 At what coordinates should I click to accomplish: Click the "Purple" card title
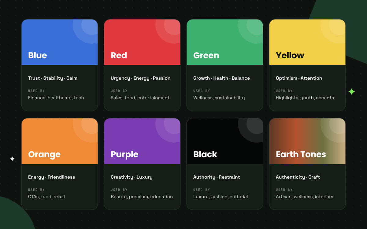click(x=124, y=154)
